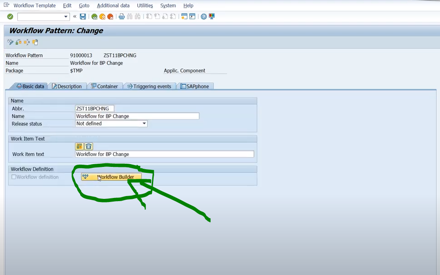Click the Next Page icon
The height and width of the screenshot is (275, 440).
point(165,16)
